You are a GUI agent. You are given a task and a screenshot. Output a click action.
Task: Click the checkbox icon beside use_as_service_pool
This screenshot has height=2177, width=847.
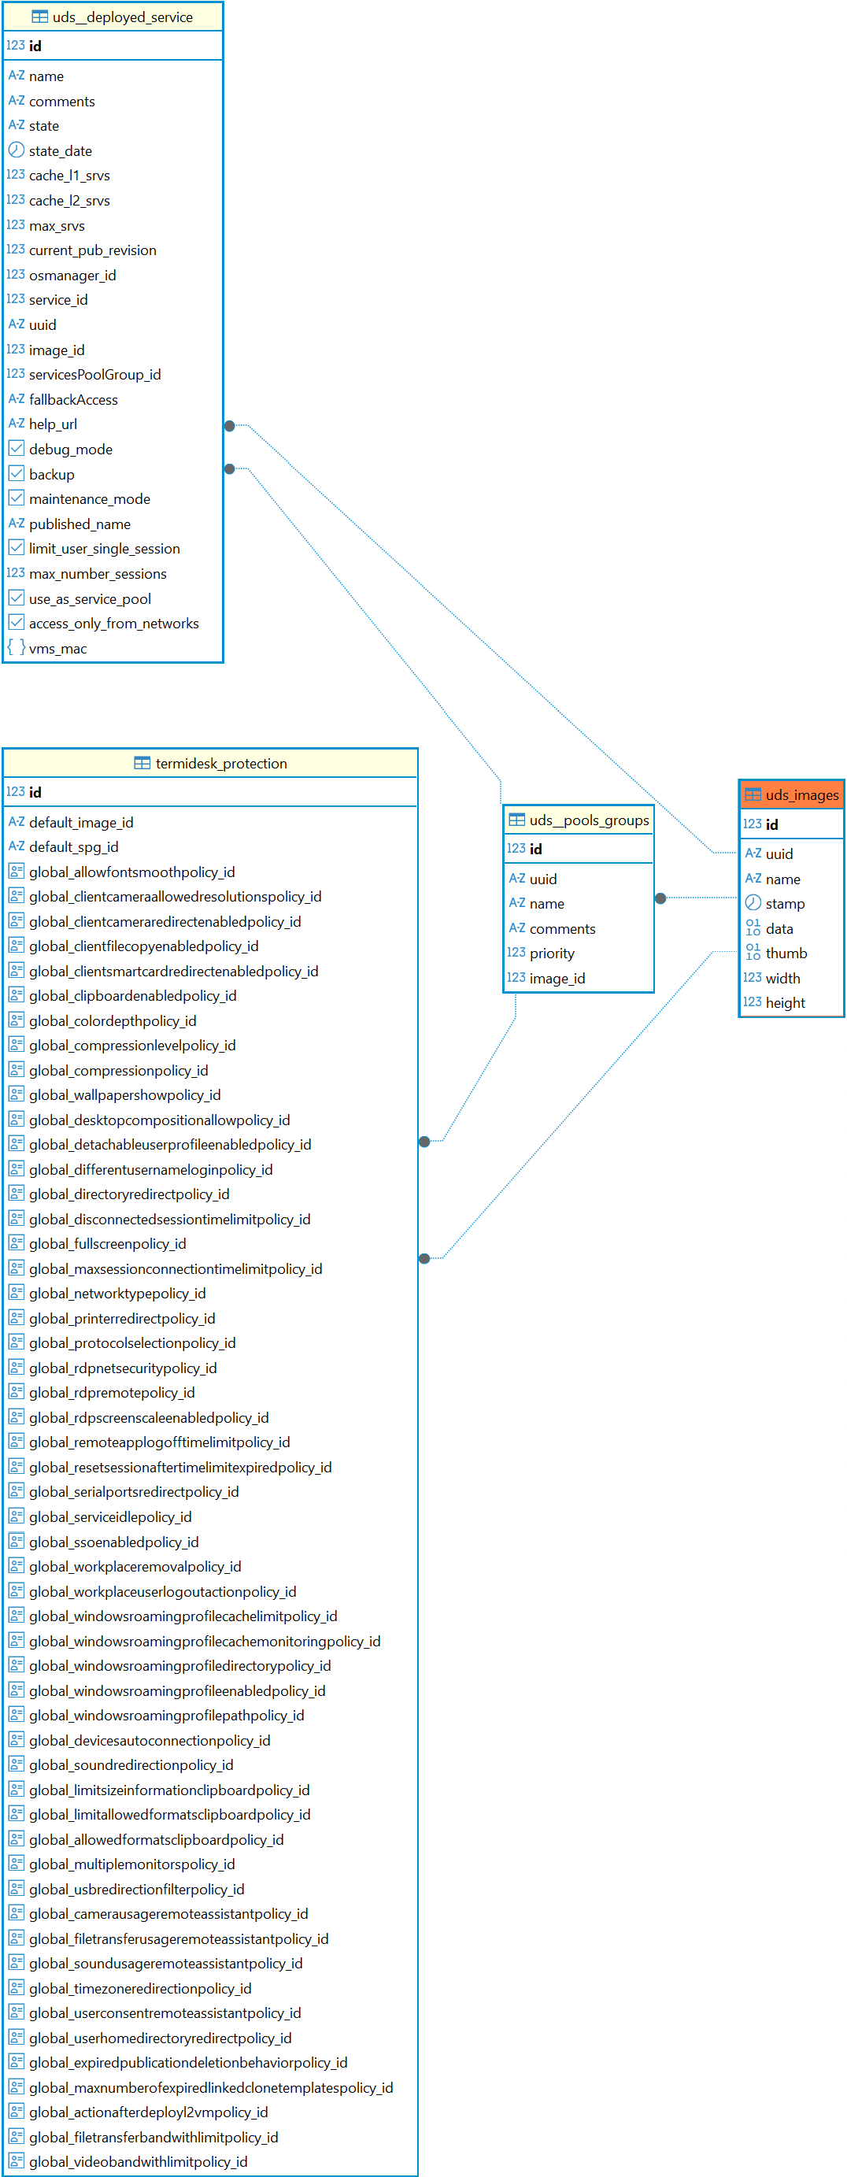(x=16, y=598)
